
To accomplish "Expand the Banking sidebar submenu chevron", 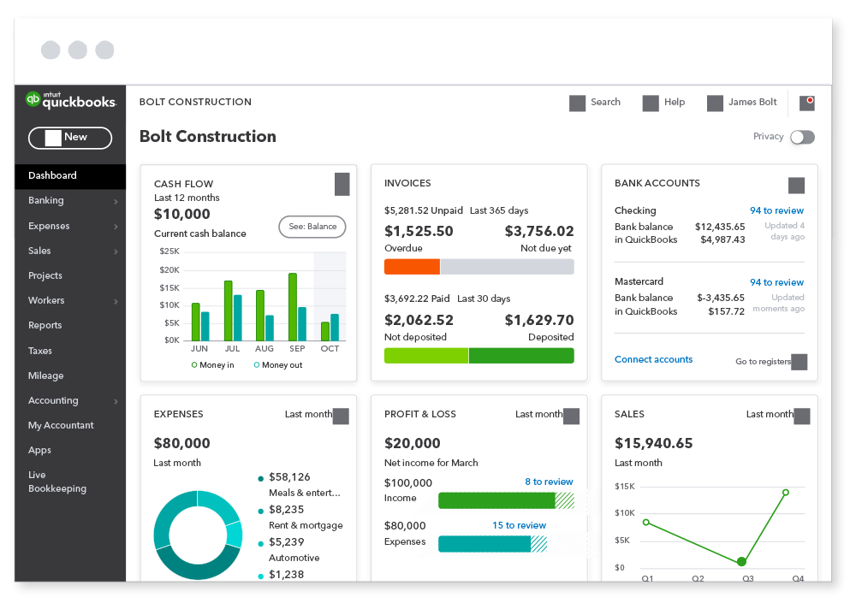I will click(x=116, y=201).
